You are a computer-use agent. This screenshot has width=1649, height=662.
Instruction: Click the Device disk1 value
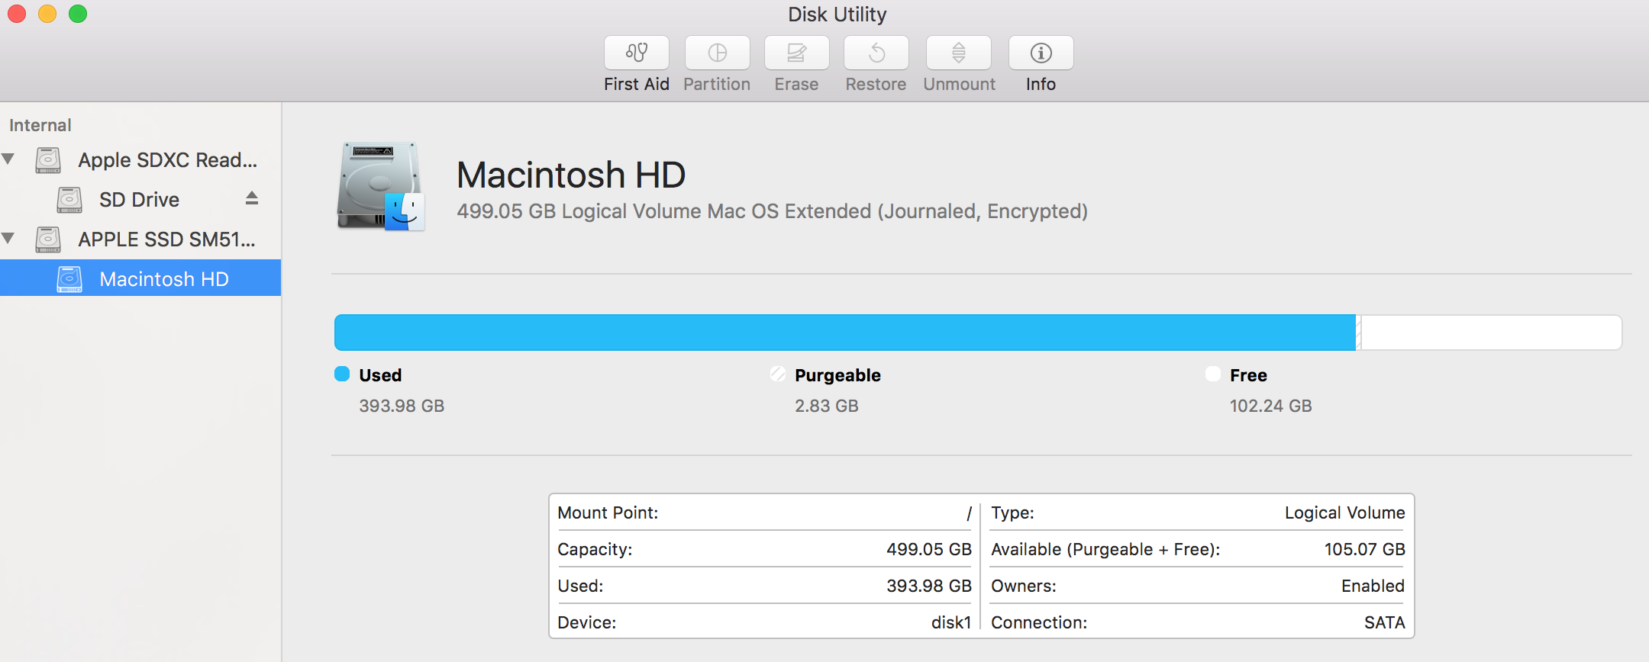point(951,622)
